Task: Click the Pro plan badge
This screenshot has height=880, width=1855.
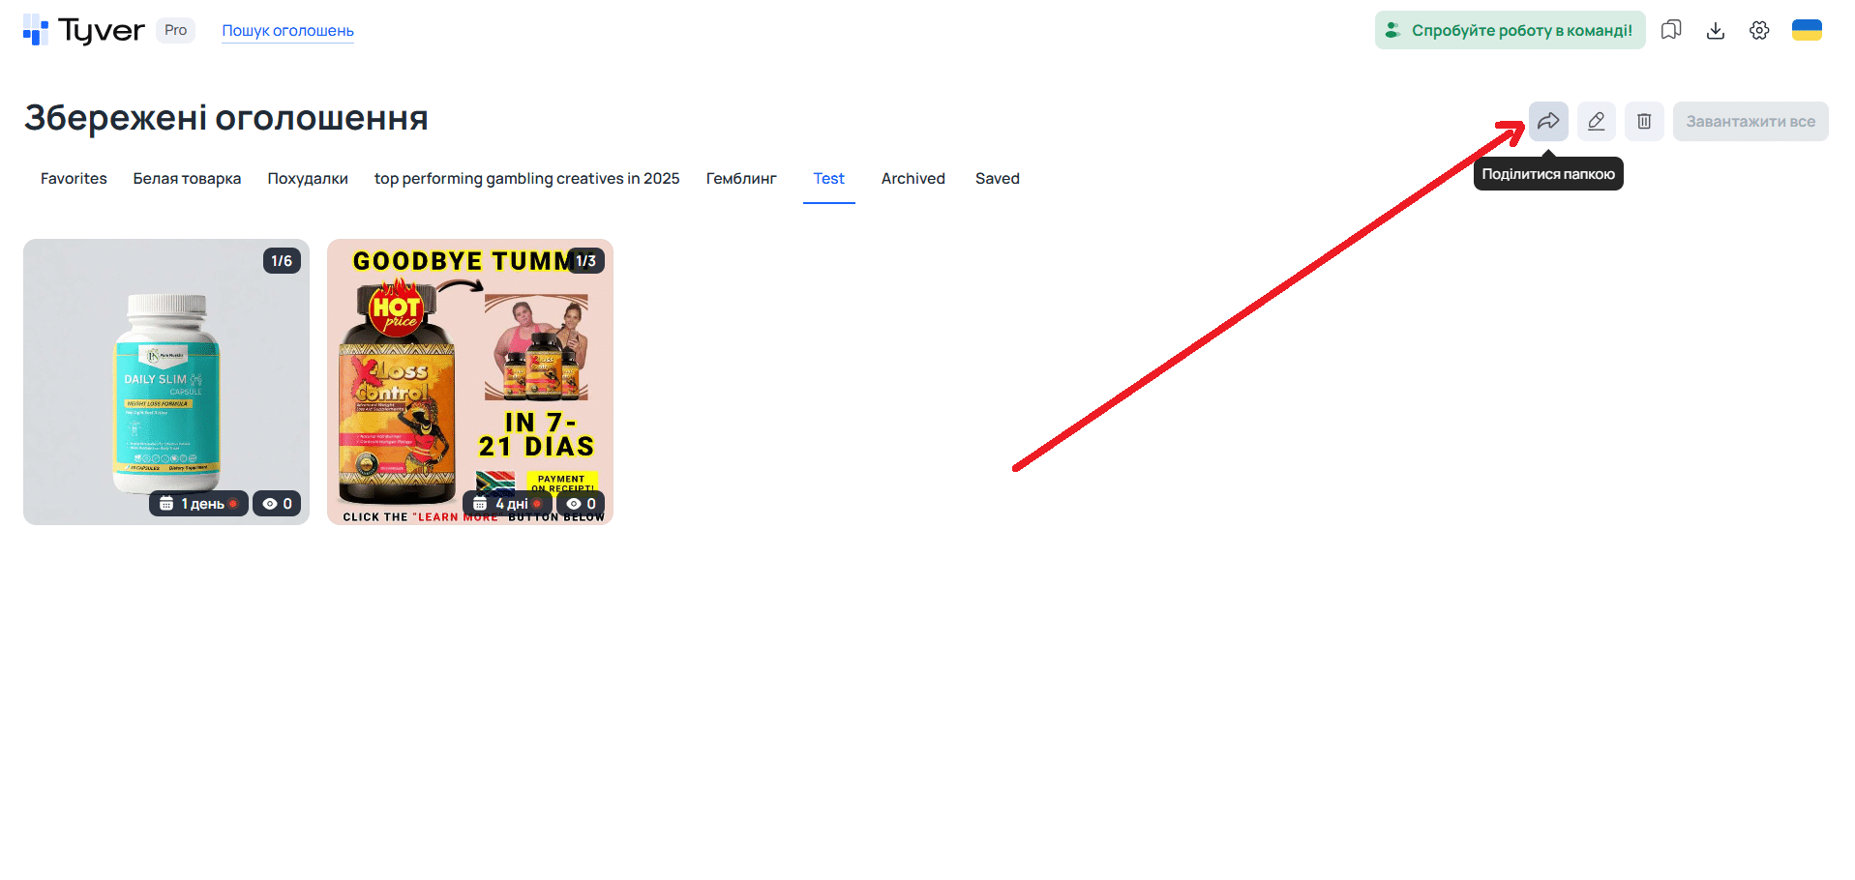Action: [x=175, y=30]
